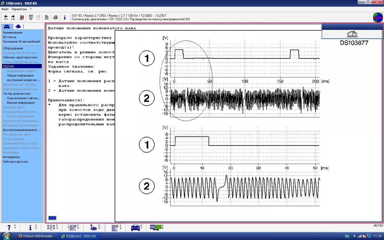Select the SIS/CAS sidebar item
The image size is (384, 240).
22,66
